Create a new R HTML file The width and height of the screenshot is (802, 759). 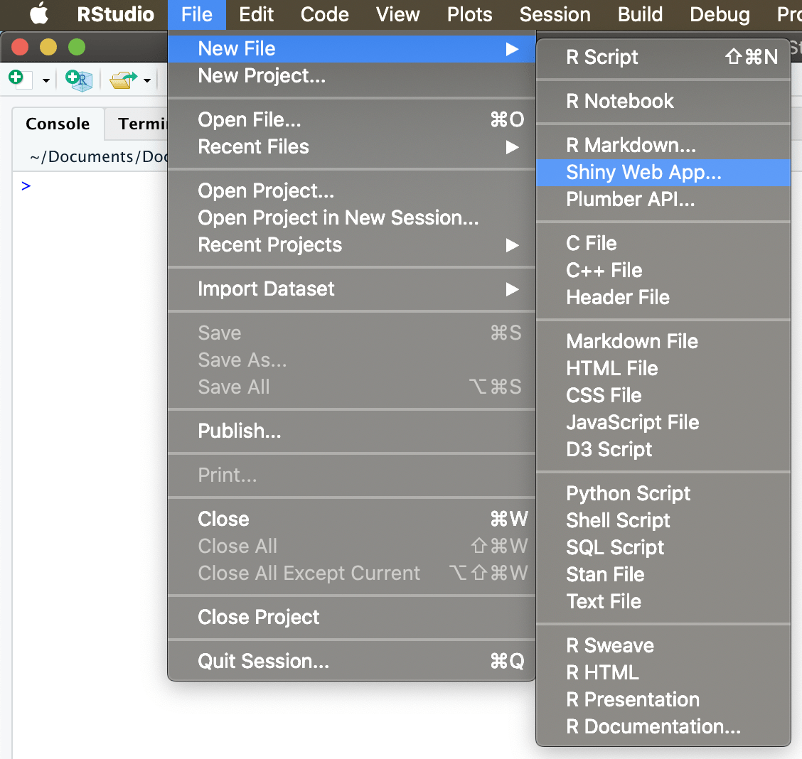663,672
